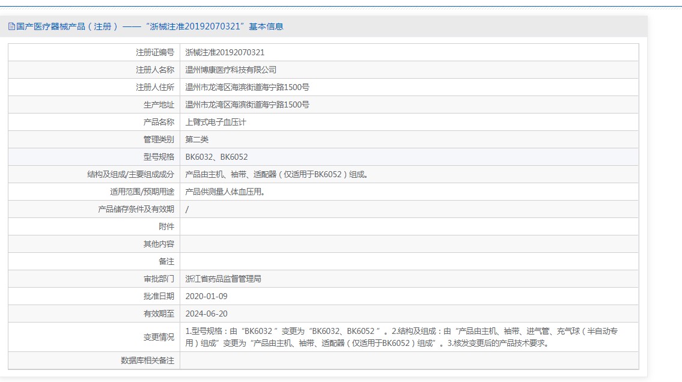The width and height of the screenshot is (682, 382).
Task: Select the value 产品供测量人体血压用。
Action: [x=225, y=192]
